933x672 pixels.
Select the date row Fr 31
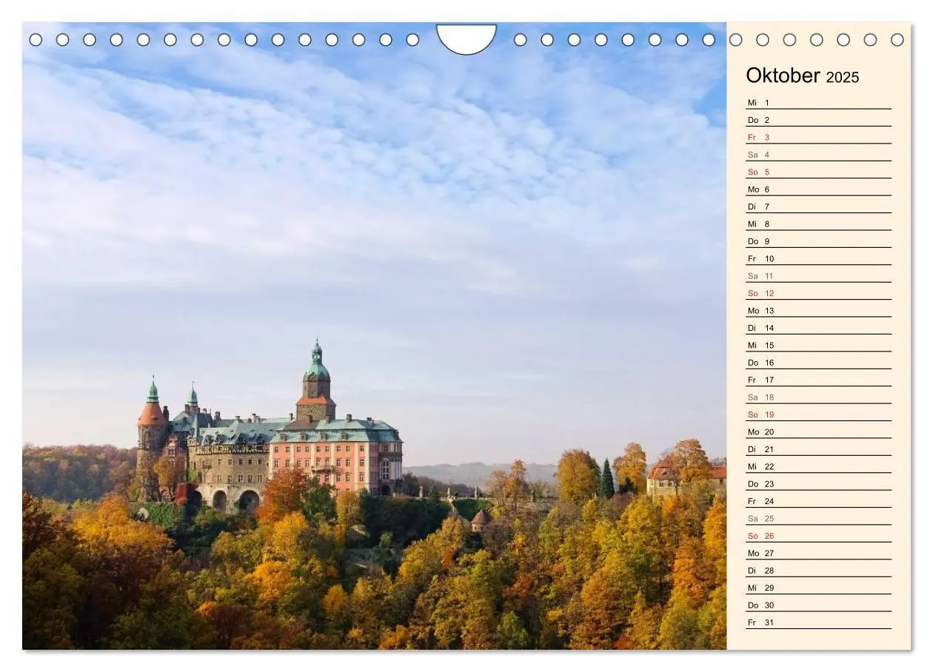click(818, 622)
